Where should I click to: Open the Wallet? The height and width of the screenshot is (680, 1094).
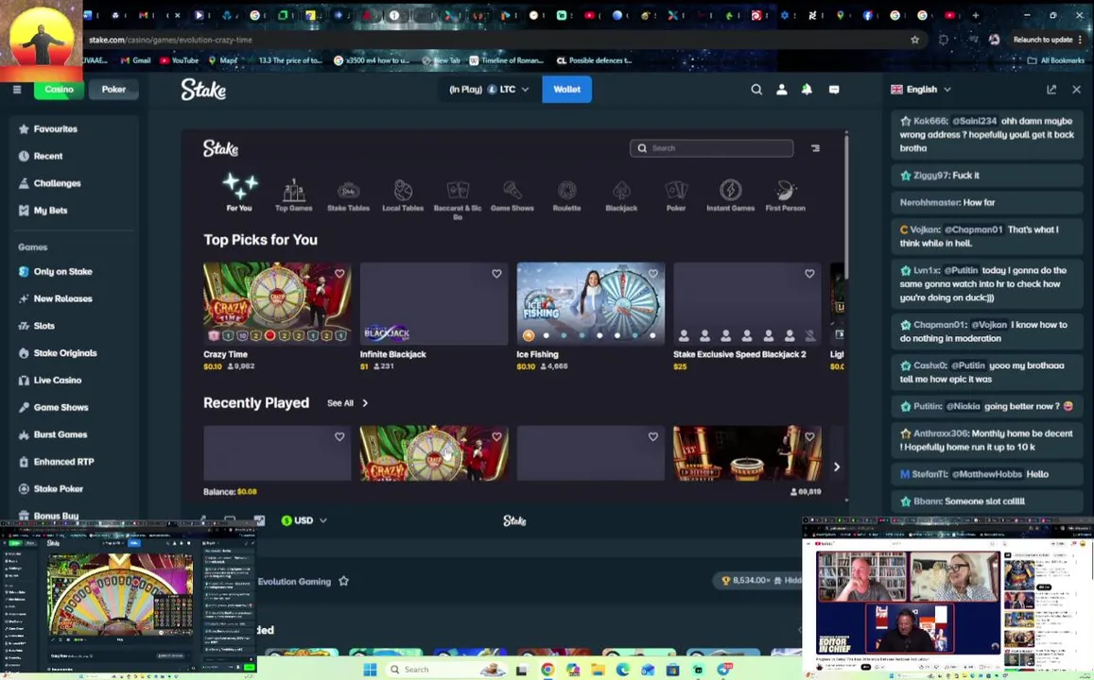point(566,89)
